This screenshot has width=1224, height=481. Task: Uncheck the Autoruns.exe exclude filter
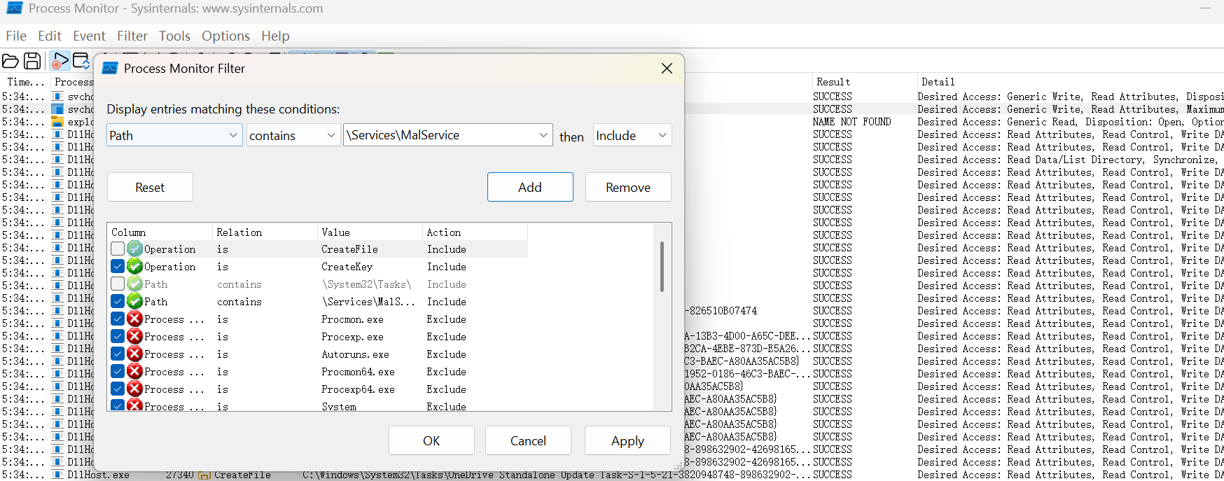pyautogui.click(x=118, y=354)
